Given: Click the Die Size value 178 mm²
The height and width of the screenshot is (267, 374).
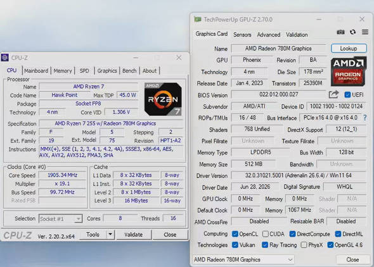Looking at the screenshot, I should [313, 71].
